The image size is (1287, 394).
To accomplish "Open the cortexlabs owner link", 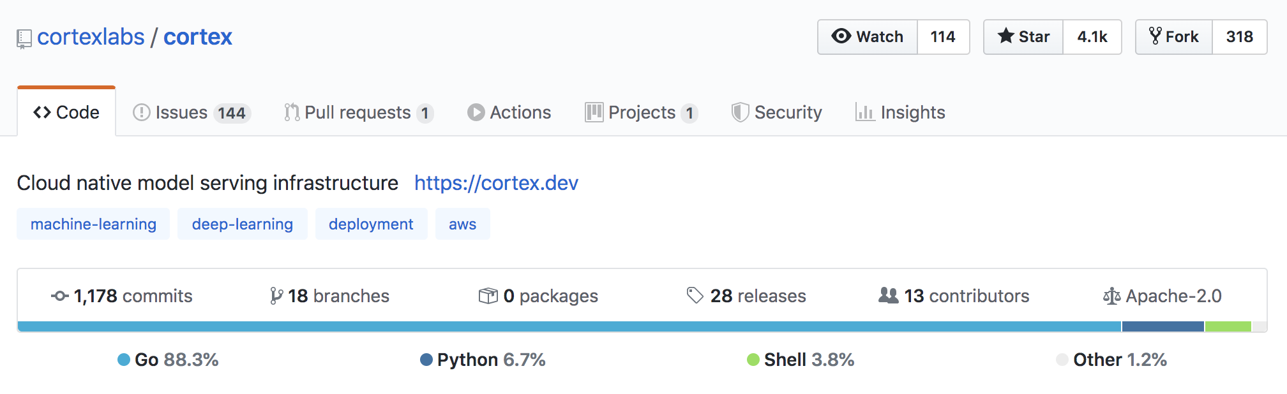I will [91, 37].
